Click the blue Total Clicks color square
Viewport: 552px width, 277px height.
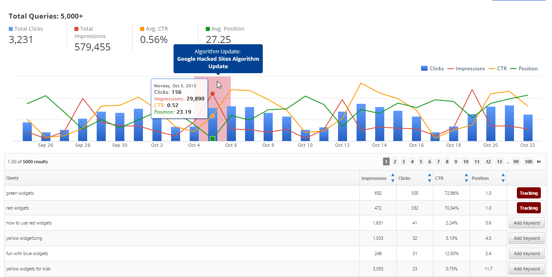(x=11, y=29)
